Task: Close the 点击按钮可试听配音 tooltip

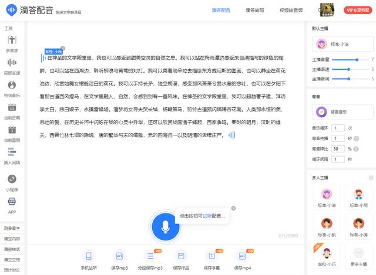Action: click(x=233, y=208)
